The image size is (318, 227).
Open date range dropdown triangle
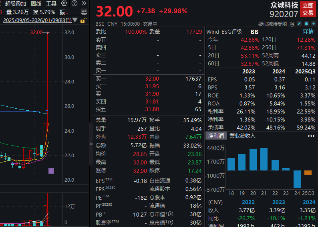coord(75,20)
